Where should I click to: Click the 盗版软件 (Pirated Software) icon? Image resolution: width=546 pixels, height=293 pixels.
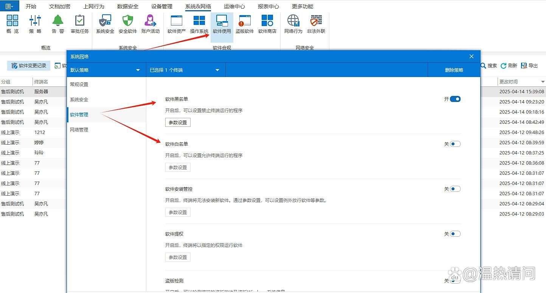click(x=244, y=23)
